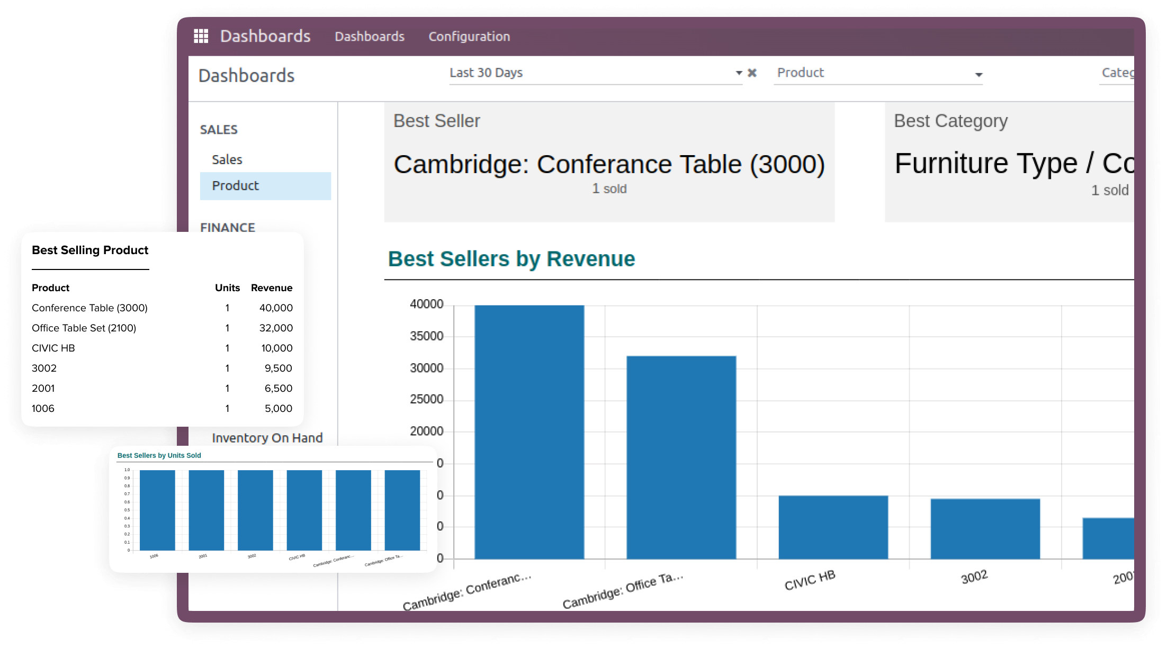
Task: Click the Best Seller card
Action: tap(609, 161)
